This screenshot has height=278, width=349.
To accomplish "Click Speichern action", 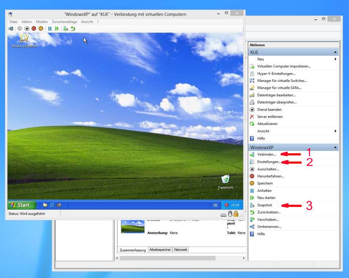I will [x=265, y=183].
